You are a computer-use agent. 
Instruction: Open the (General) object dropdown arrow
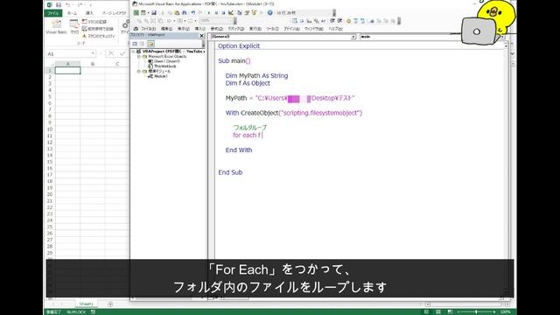click(353, 37)
